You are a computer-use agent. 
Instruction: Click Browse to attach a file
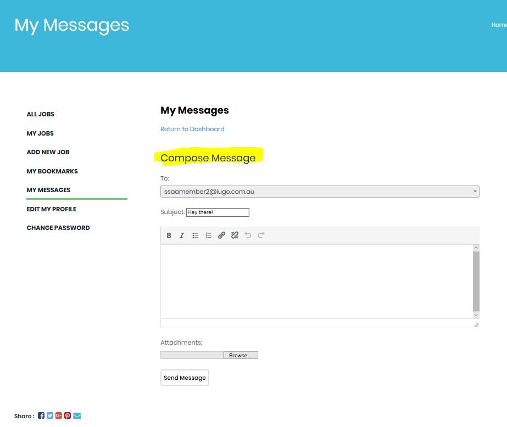click(241, 356)
